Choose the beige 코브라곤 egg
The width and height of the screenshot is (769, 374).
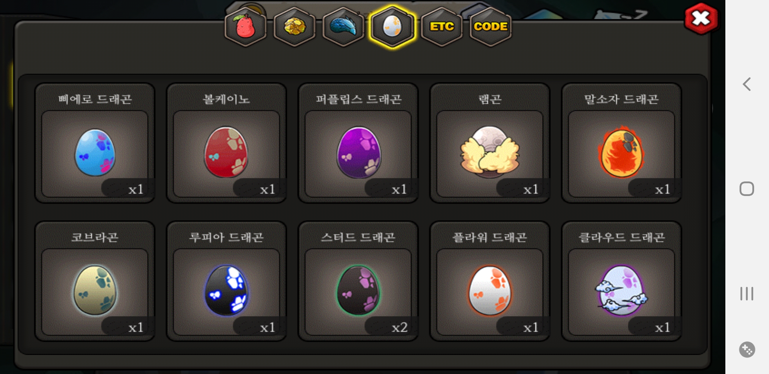click(95, 281)
